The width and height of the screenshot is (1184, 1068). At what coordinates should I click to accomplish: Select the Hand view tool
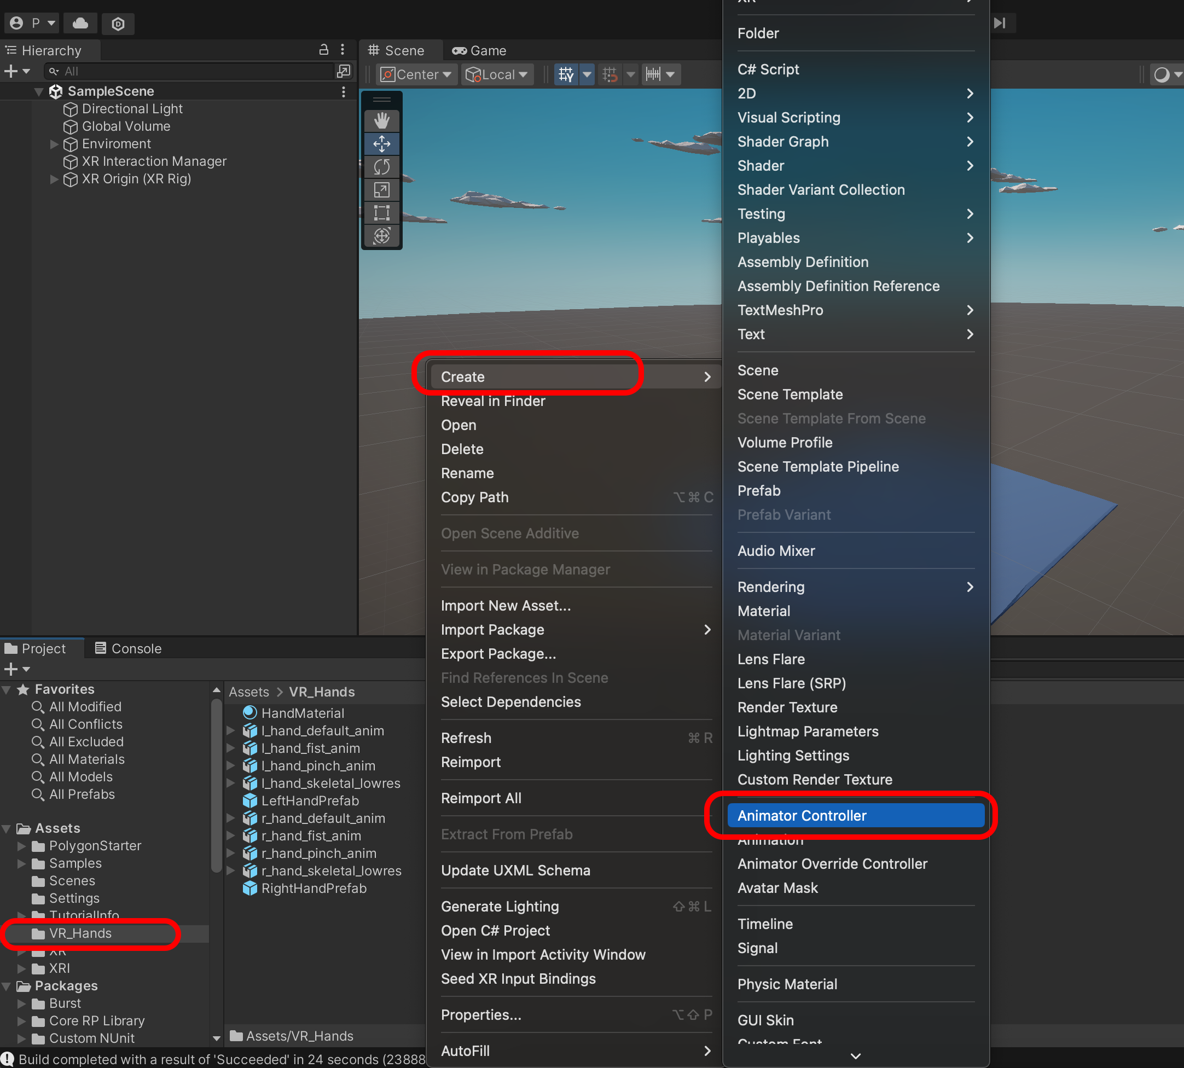tap(381, 121)
